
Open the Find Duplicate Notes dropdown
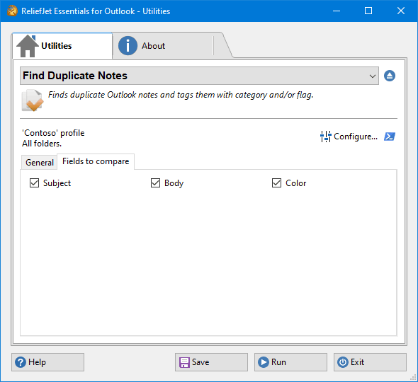[x=199, y=76]
